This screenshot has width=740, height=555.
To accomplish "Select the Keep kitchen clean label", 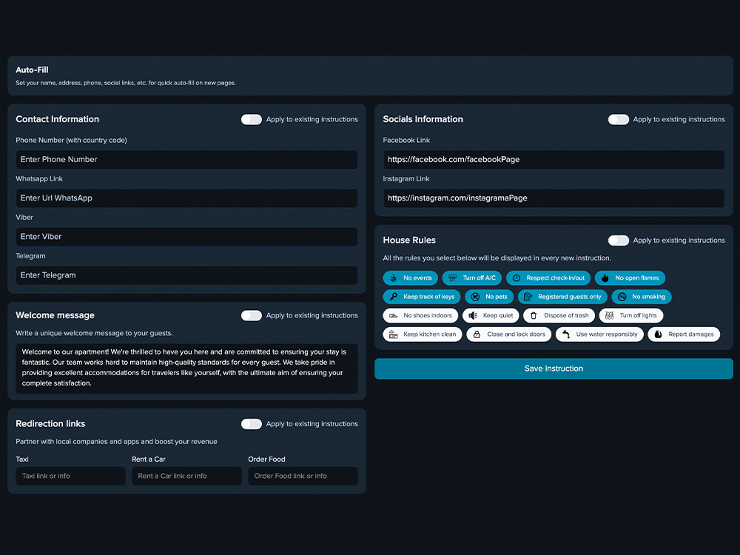I will [429, 334].
